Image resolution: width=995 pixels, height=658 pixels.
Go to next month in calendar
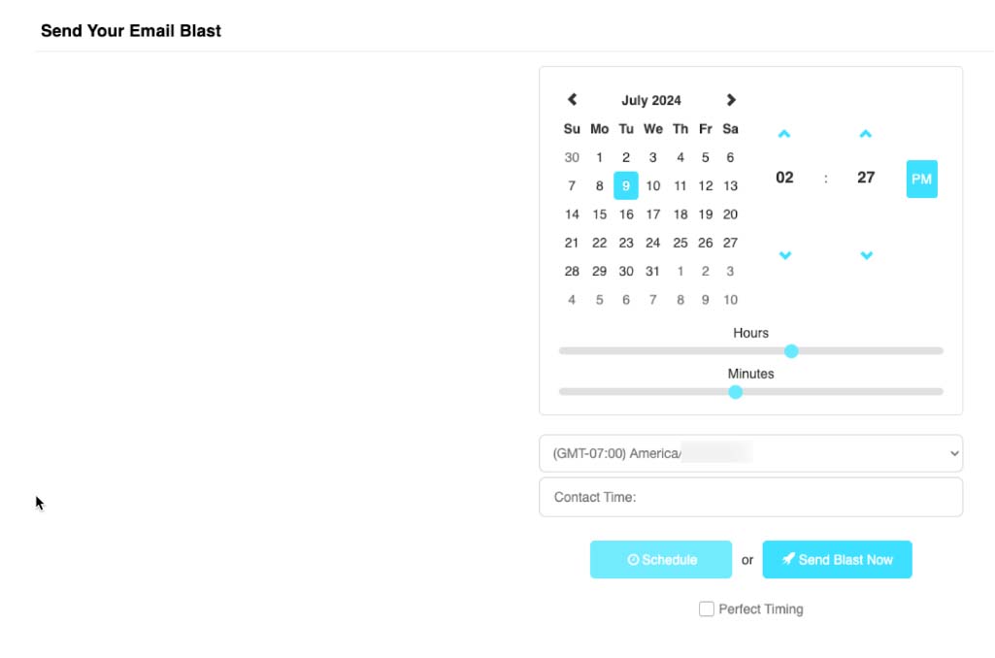[x=731, y=100]
